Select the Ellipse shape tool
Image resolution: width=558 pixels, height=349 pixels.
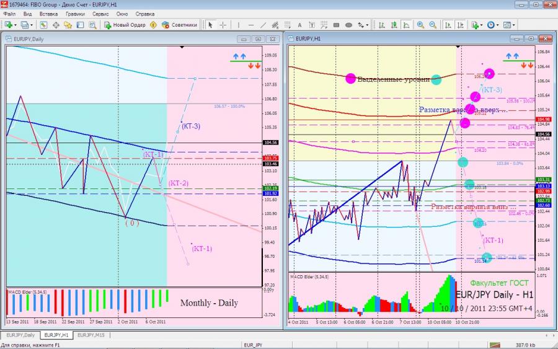click(x=348, y=25)
